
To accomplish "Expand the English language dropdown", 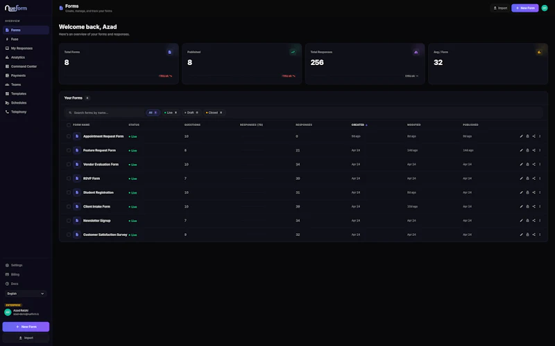I will pyautogui.click(x=26, y=293).
